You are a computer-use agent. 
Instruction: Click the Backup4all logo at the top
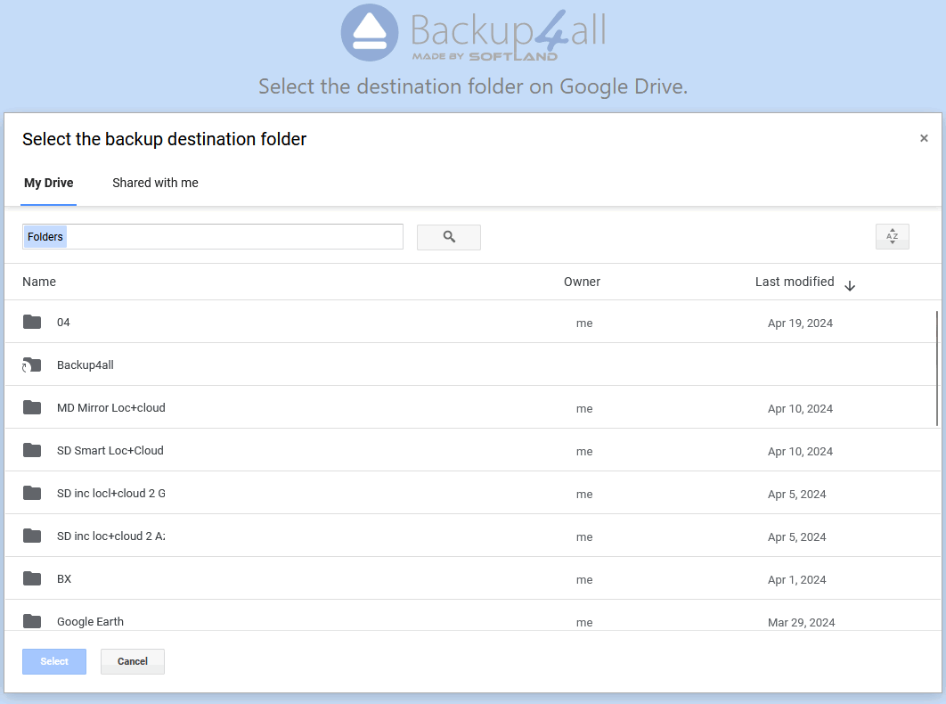click(x=473, y=34)
